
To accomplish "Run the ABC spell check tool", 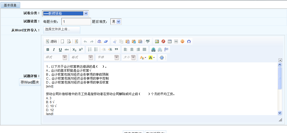I will coord(148,42).
